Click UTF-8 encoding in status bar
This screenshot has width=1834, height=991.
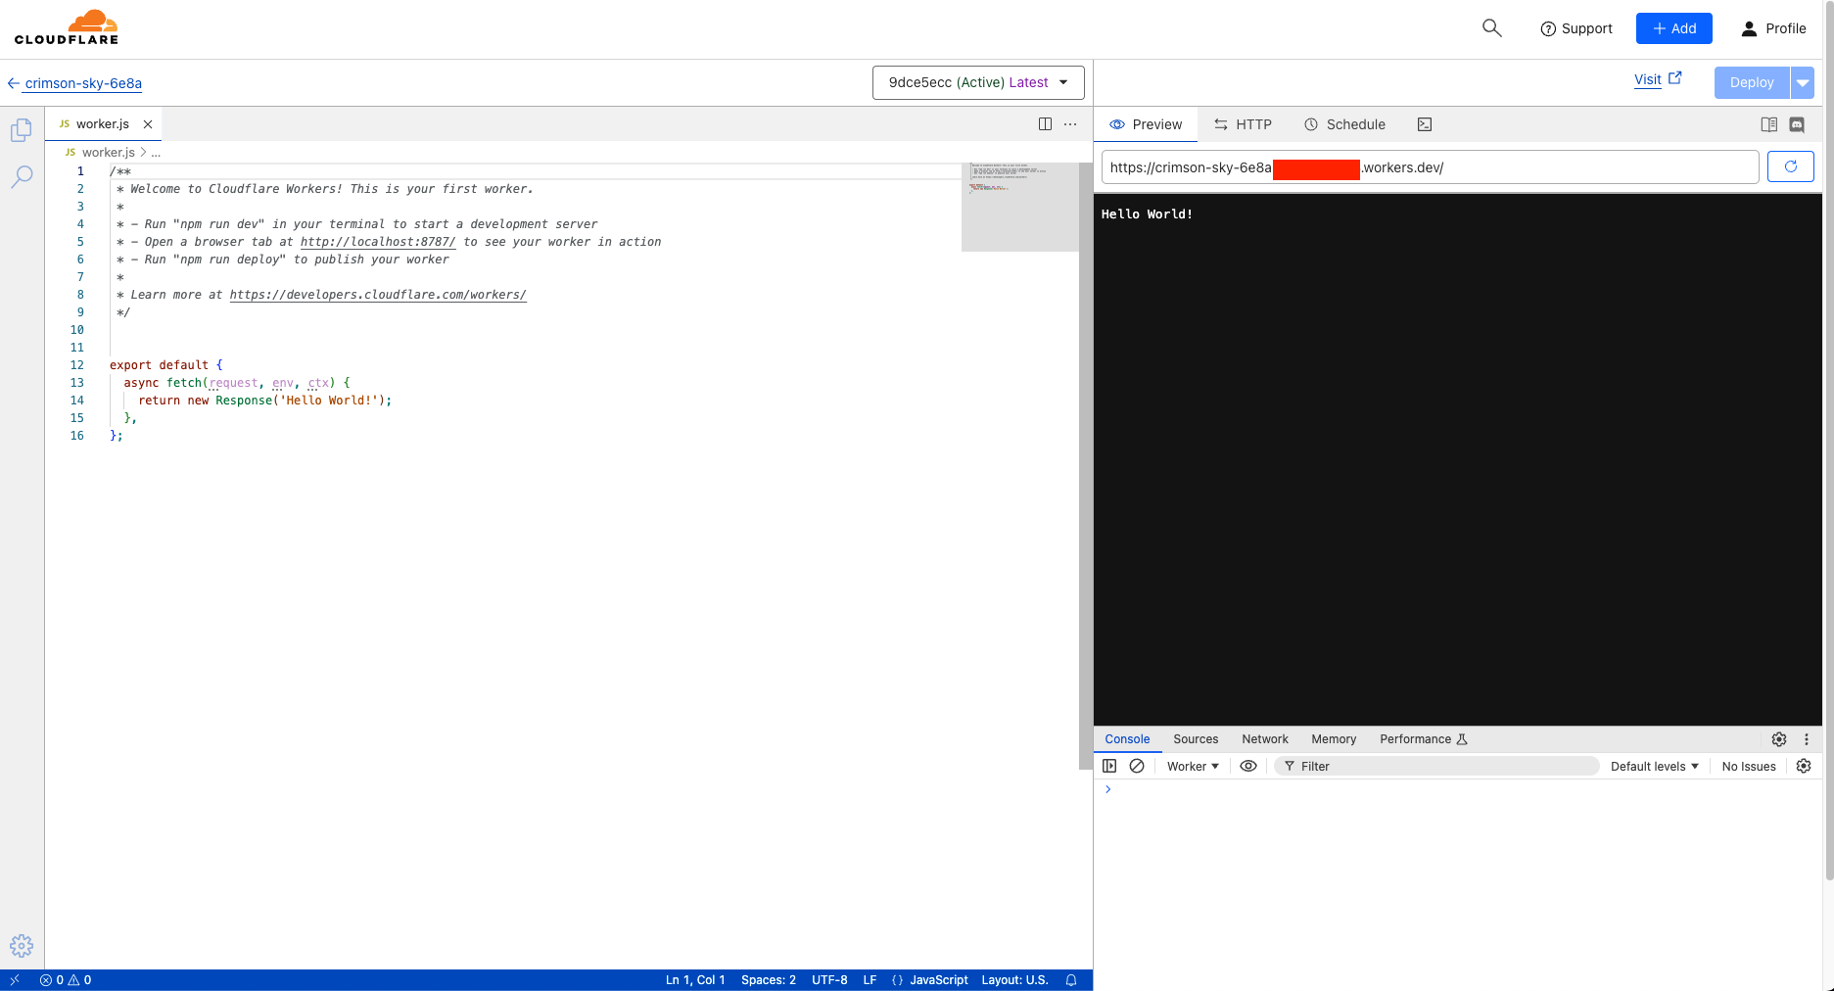[x=829, y=980]
